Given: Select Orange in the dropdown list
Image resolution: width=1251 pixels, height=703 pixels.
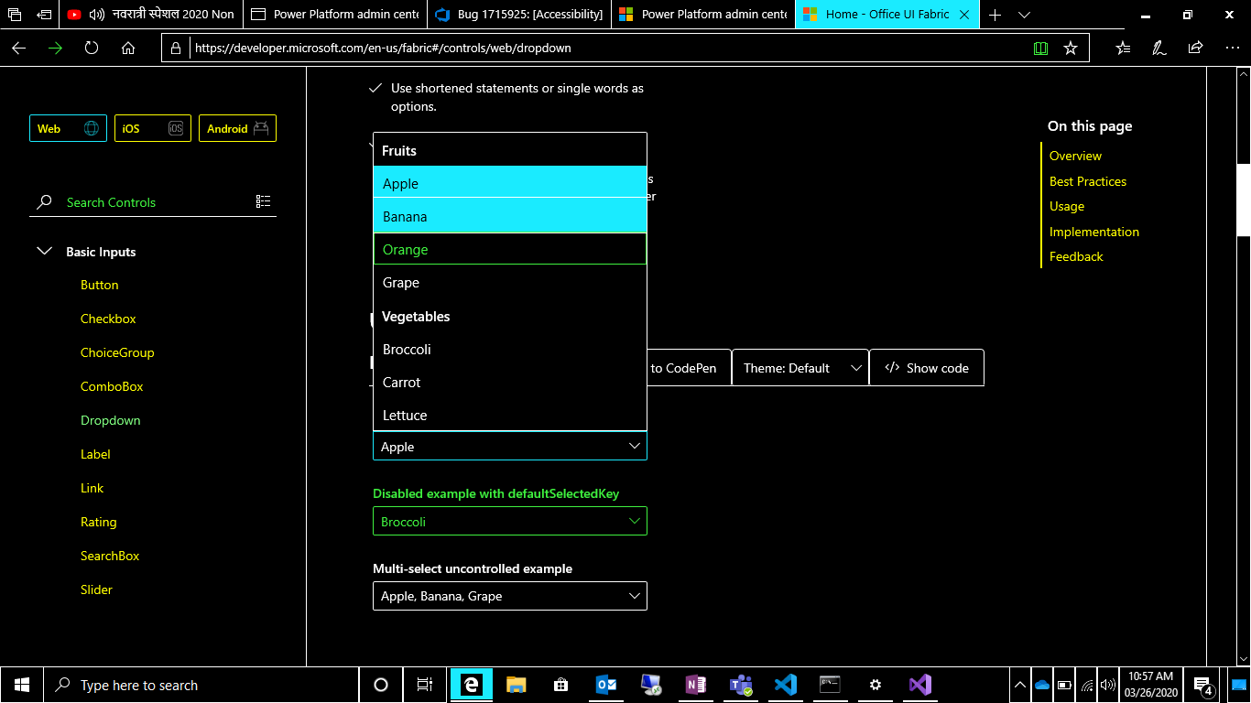Looking at the screenshot, I should [510, 249].
